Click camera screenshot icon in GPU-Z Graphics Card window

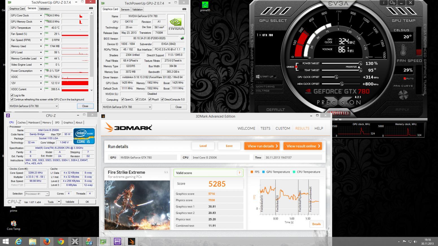coord(184,9)
